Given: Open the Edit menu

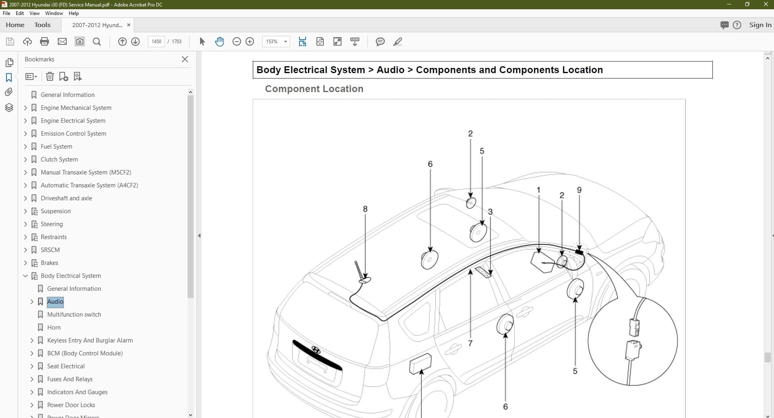Looking at the screenshot, I should tap(20, 13).
